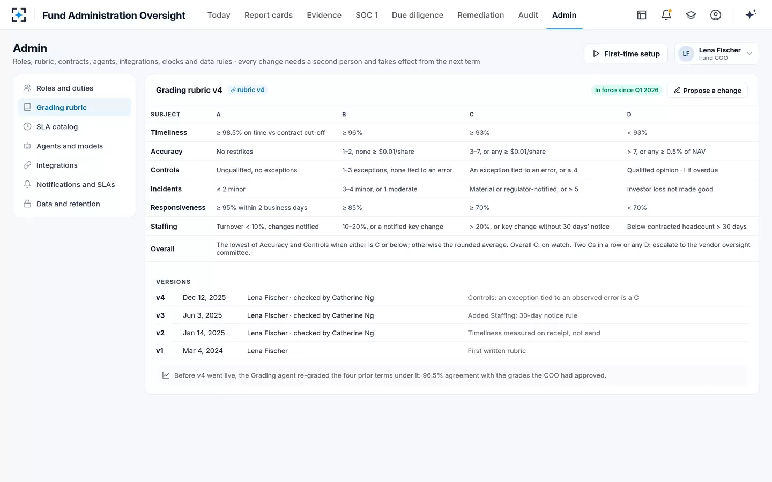Viewport: 772px width, 482px height.
Task: Go to the Evidence tab
Action: pyautogui.click(x=324, y=15)
